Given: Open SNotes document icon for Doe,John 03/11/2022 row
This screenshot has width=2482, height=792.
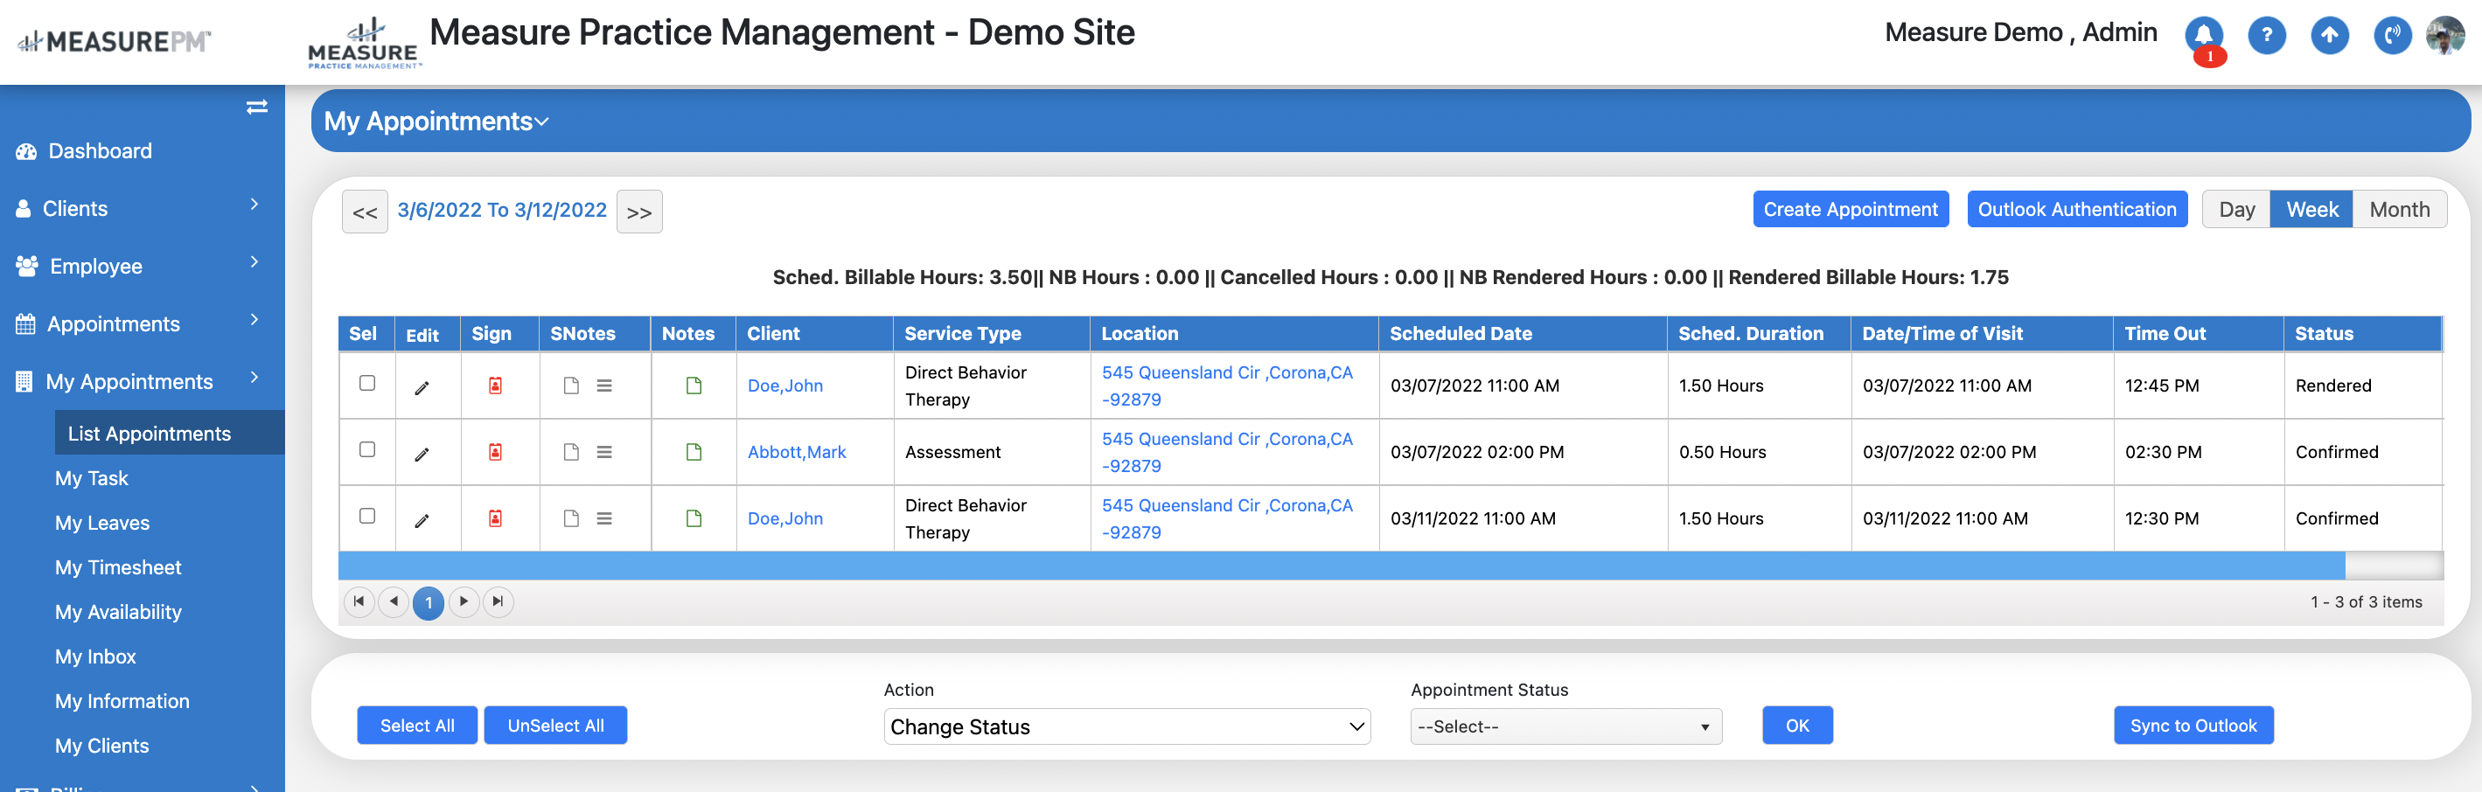Looking at the screenshot, I should tap(571, 518).
